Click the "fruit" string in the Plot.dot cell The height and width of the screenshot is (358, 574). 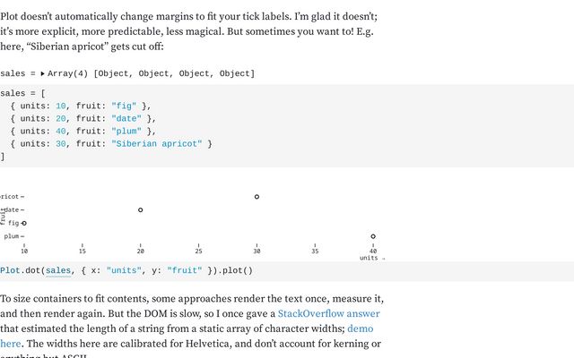(185, 270)
